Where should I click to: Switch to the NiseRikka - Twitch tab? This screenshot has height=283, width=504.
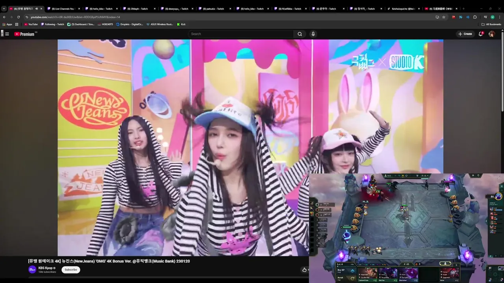pyautogui.click(x=289, y=9)
